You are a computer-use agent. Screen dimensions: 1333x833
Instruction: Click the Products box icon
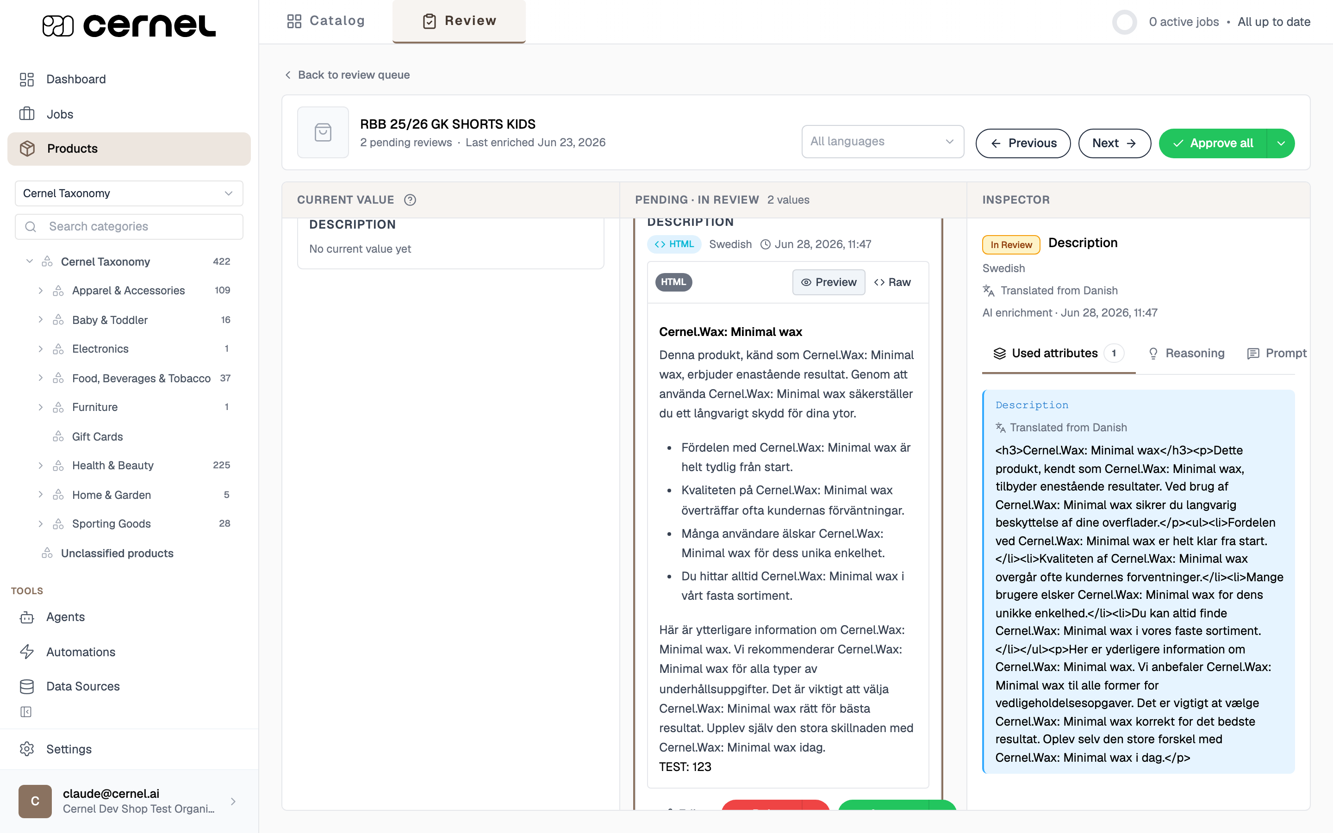[27, 148]
